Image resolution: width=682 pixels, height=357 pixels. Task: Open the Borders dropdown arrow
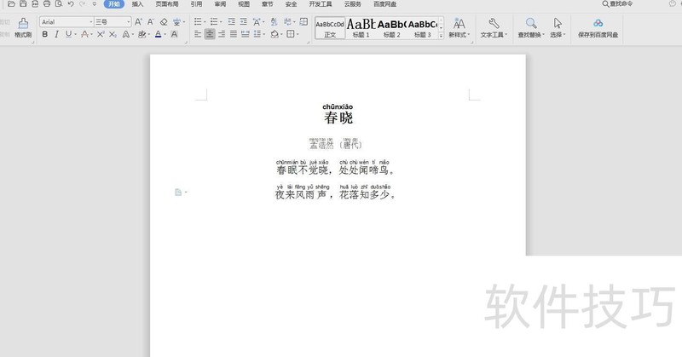click(298, 34)
